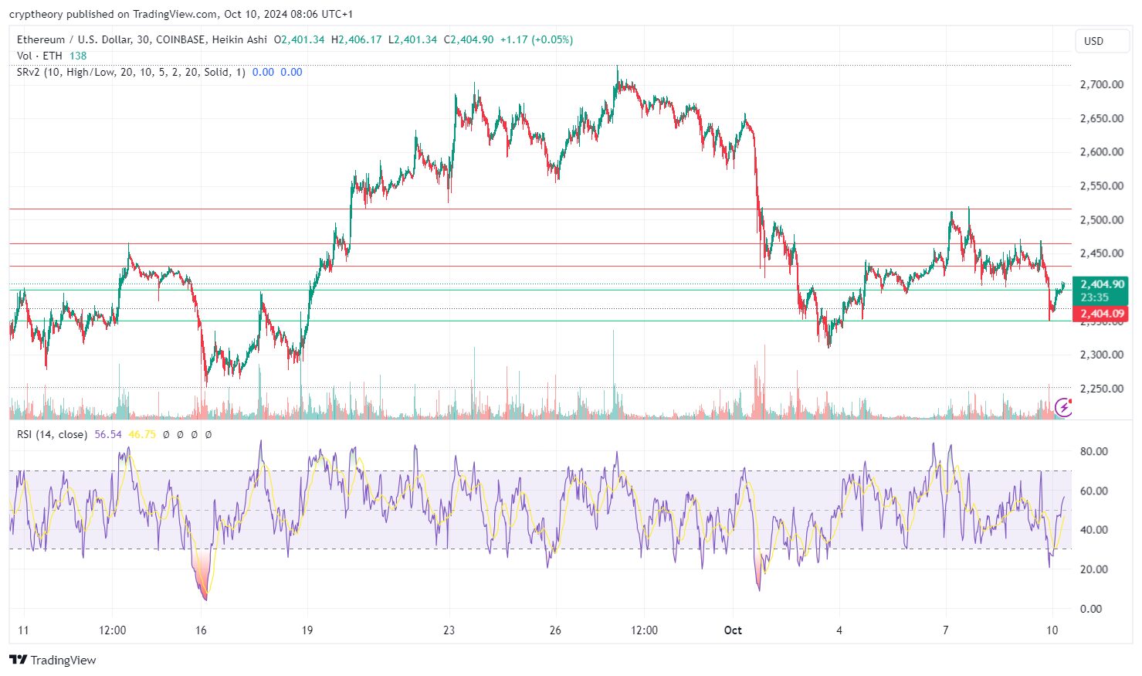Click the TradingView logo
1142x676 pixels.
click(x=53, y=660)
